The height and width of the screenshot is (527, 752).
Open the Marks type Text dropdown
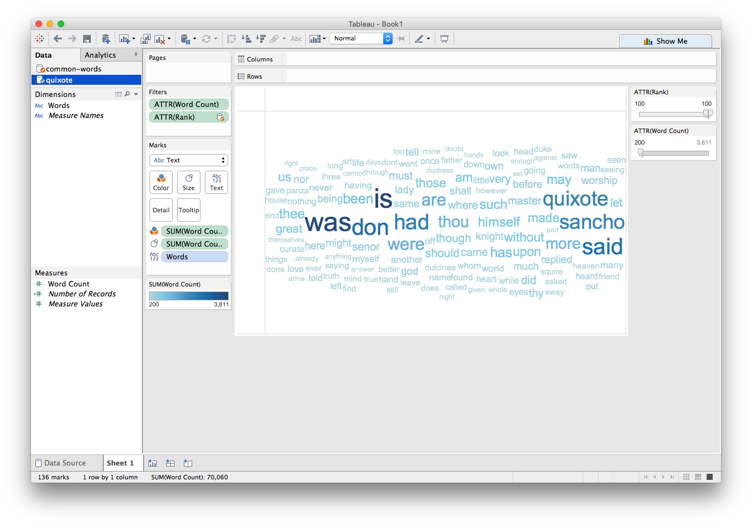click(x=188, y=160)
